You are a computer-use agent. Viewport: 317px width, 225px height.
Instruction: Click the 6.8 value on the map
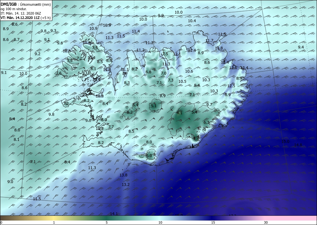pyautogui.click(x=148, y=72)
